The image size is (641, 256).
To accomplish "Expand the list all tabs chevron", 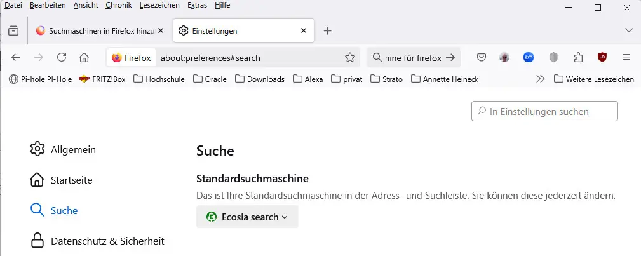I will pos(629,30).
